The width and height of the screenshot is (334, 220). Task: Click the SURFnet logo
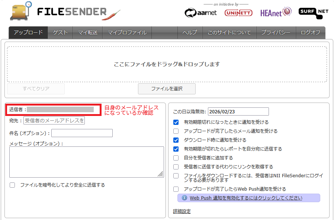tap(313, 13)
